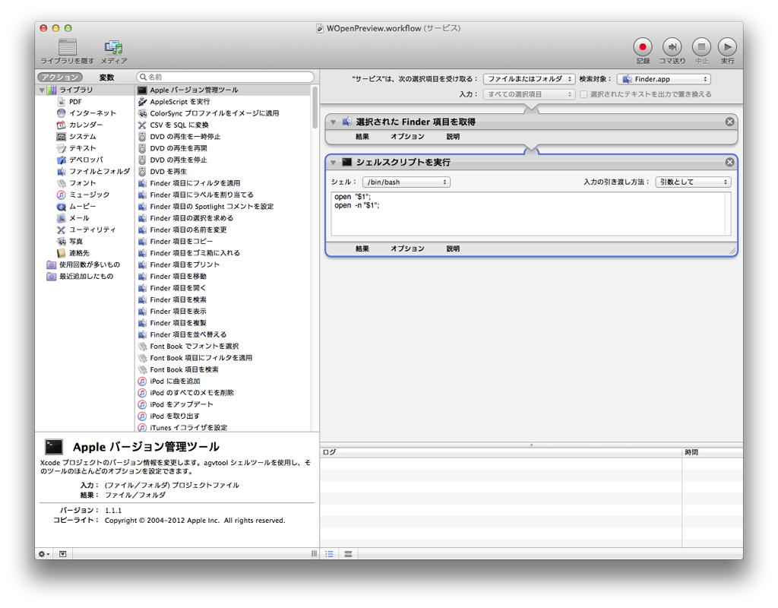Show オプション of the shell script action
Viewport: 778px width, 608px height.
point(407,249)
